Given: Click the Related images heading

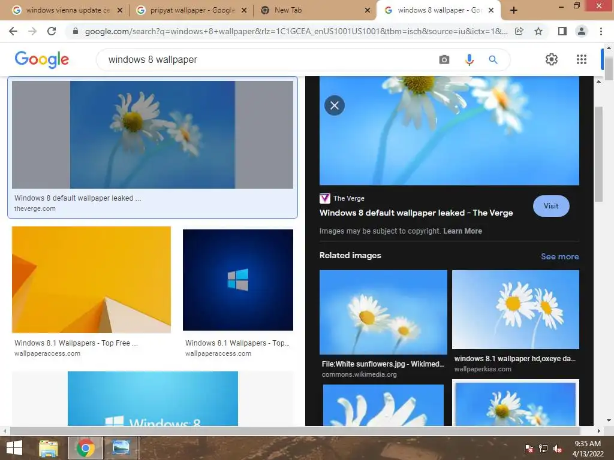Looking at the screenshot, I should click(350, 255).
